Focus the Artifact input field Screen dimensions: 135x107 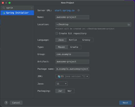72,62
